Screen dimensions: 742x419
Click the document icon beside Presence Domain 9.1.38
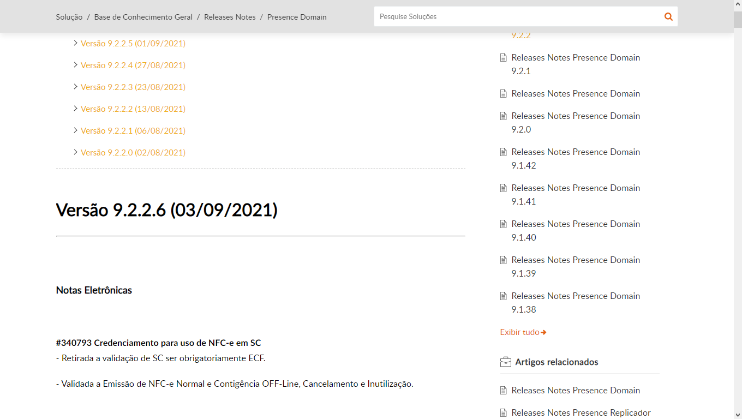point(504,296)
